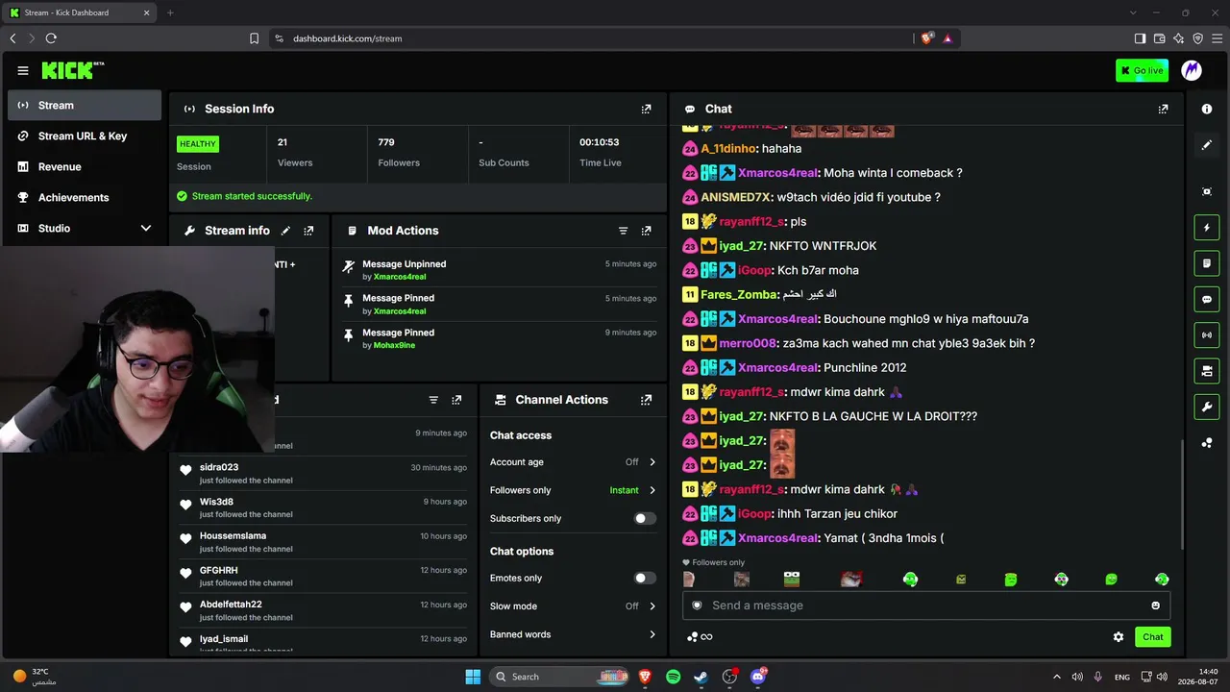Image resolution: width=1230 pixels, height=692 pixels.
Task: Open Mohax9ine moderator link
Action: tap(394, 345)
